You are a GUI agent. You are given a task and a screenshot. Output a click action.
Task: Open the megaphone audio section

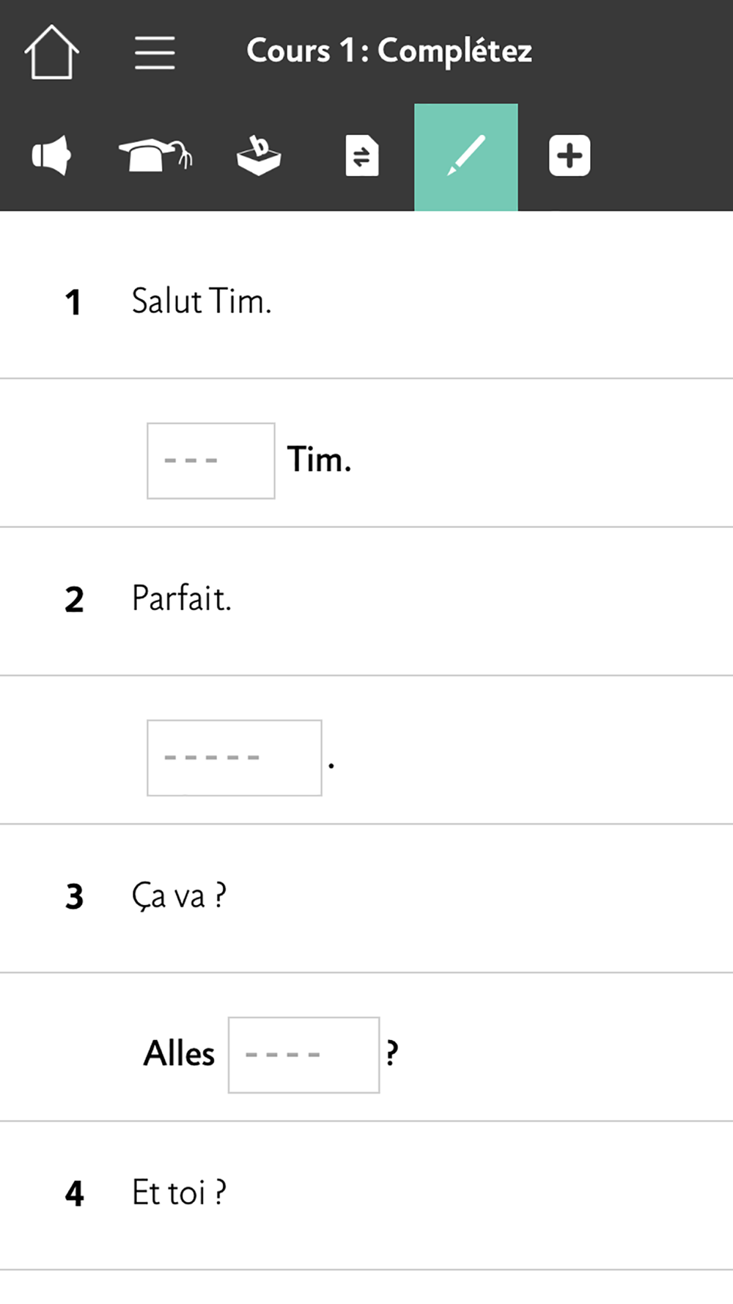click(51, 155)
